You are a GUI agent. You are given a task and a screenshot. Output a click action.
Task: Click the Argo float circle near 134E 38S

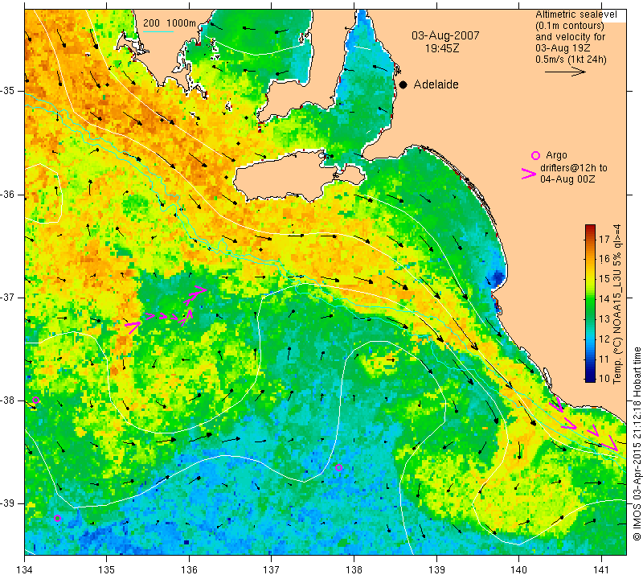35,400
